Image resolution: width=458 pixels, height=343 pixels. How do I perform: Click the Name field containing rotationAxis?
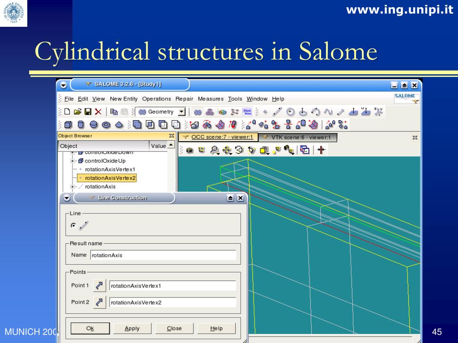(x=163, y=255)
